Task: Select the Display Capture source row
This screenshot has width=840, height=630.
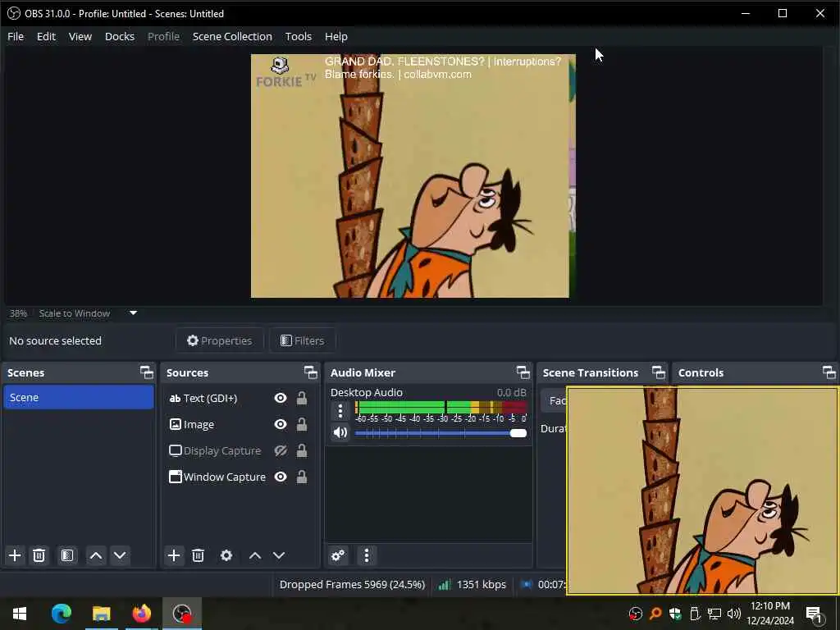Action: click(x=240, y=450)
